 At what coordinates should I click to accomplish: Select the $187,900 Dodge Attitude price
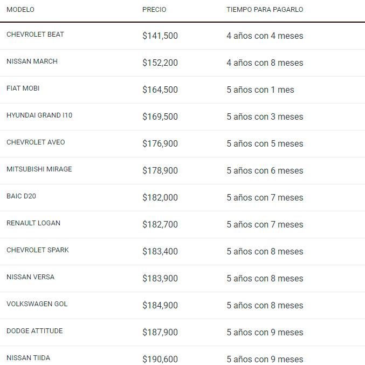pyautogui.click(x=160, y=332)
